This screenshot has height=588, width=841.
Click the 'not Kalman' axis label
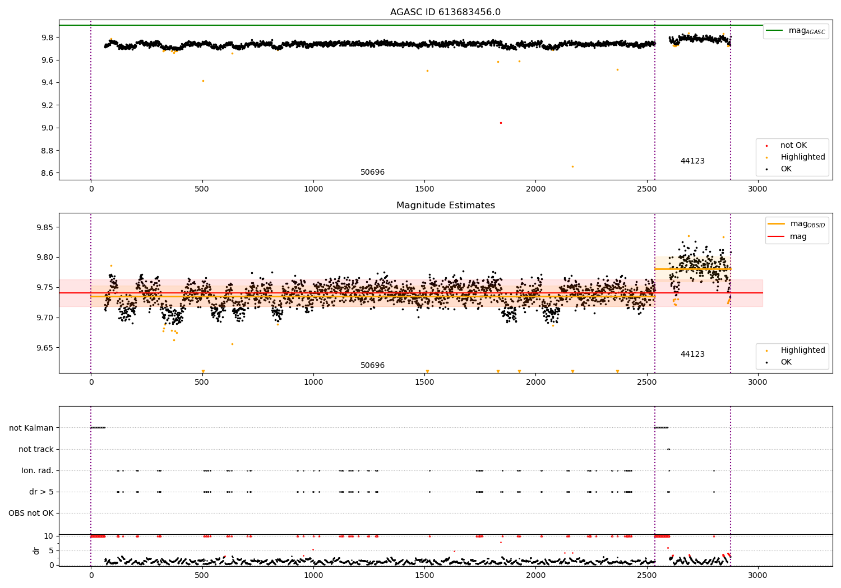[31, 428]
